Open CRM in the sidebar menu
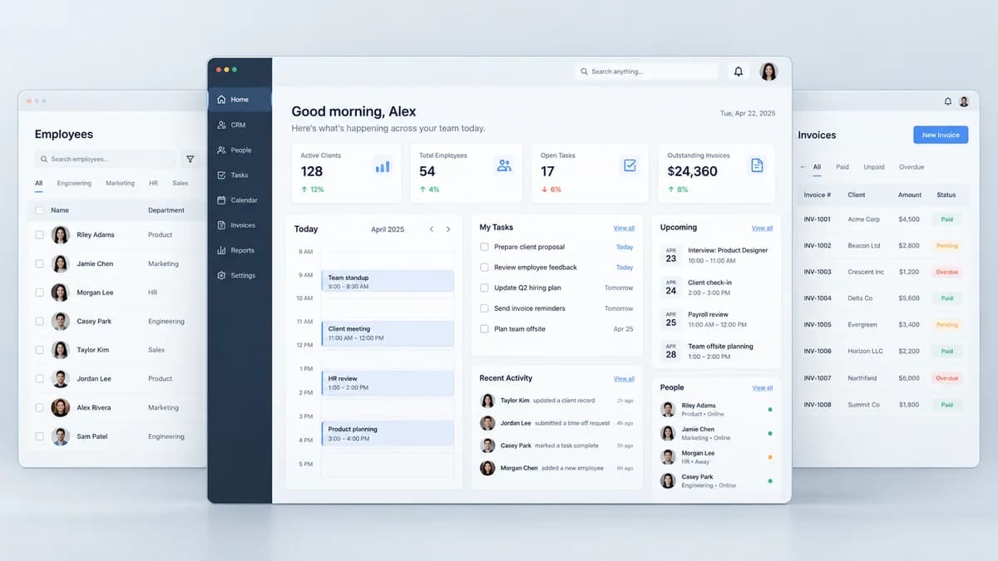Screen dimensions: 998x561 (240, 125)
